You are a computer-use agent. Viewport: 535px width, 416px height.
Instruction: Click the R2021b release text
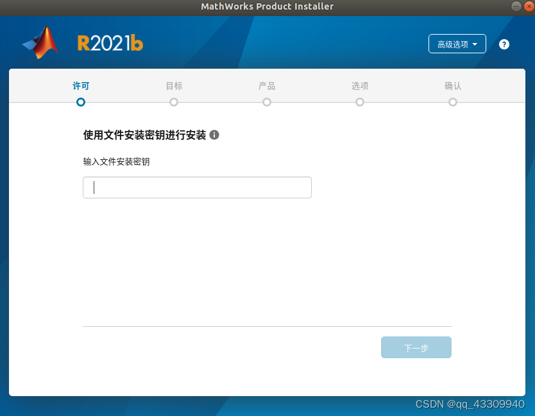110,43
